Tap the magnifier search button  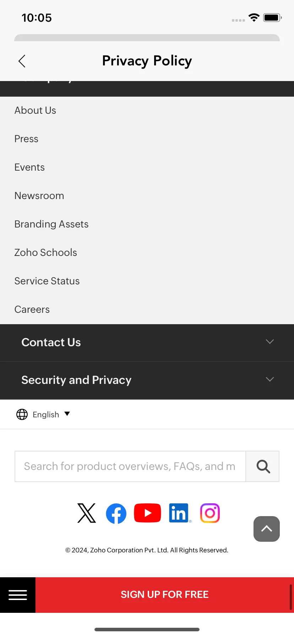tap(263, 466)
